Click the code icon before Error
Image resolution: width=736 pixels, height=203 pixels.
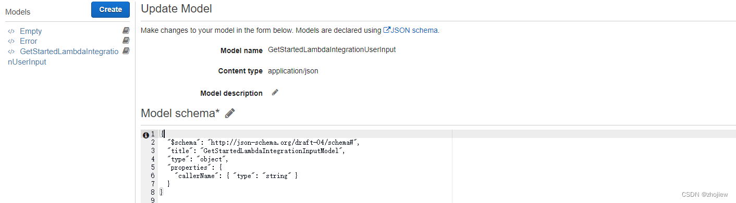click(11, 41)
